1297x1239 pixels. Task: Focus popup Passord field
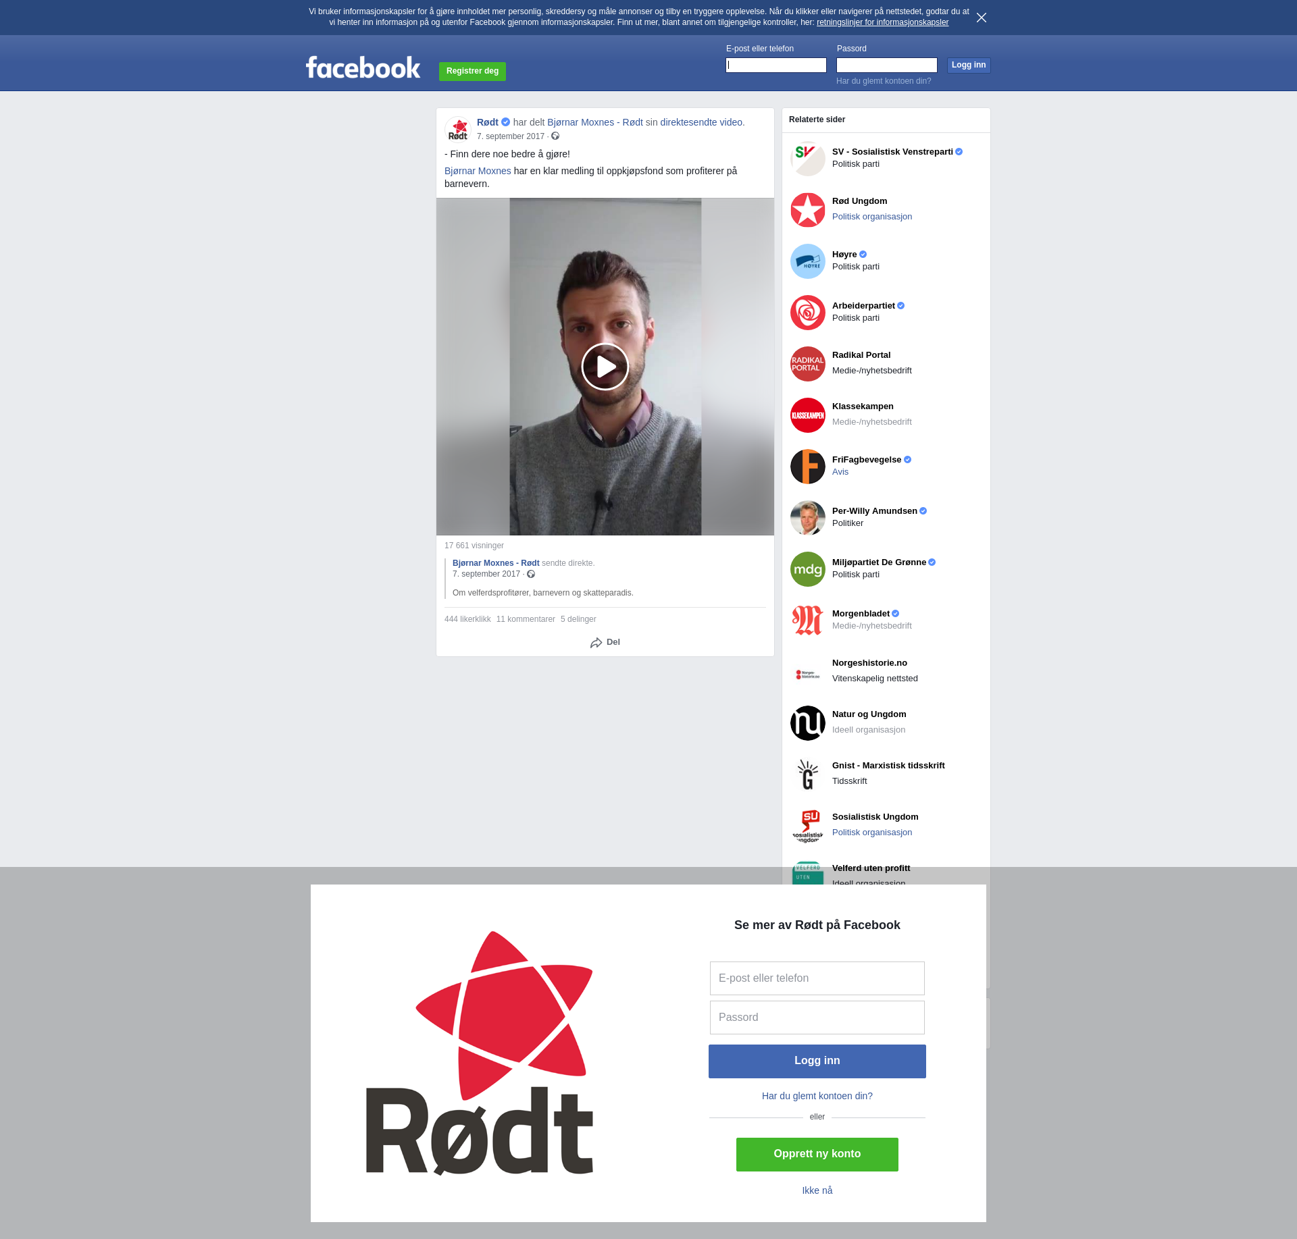817,1018
